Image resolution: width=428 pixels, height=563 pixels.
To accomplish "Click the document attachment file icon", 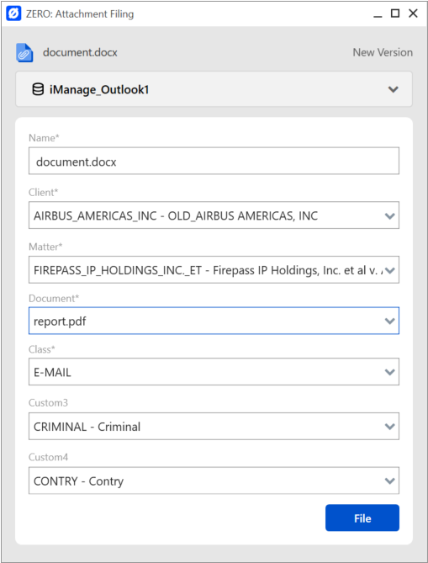I will [24, 52].
